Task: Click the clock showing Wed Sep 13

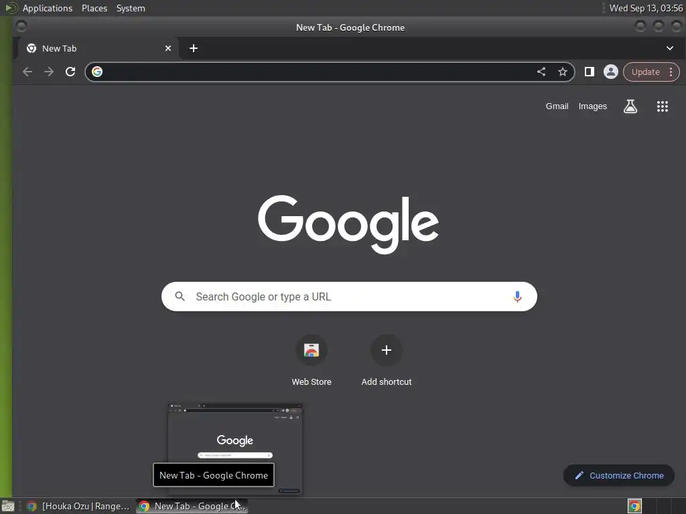Action: (646, 8)
